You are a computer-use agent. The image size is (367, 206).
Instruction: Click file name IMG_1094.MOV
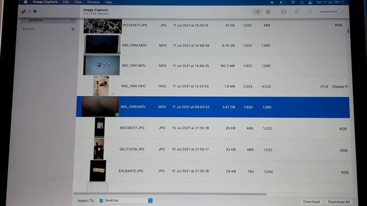pos(134,45)
